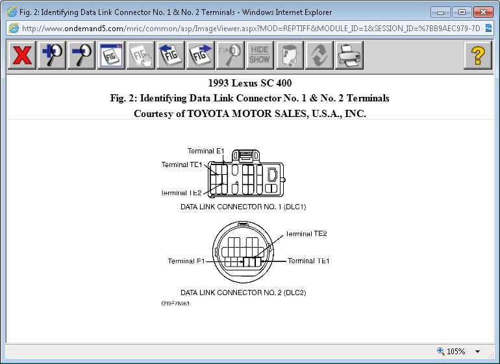Click the grayed paint bucket icon
This screenshot has width=500, height=364.
pyautogui.click(x=290, y=55)
